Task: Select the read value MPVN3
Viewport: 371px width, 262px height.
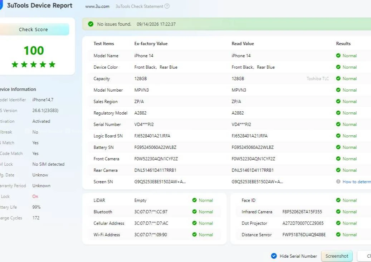Action: [239, 90]
